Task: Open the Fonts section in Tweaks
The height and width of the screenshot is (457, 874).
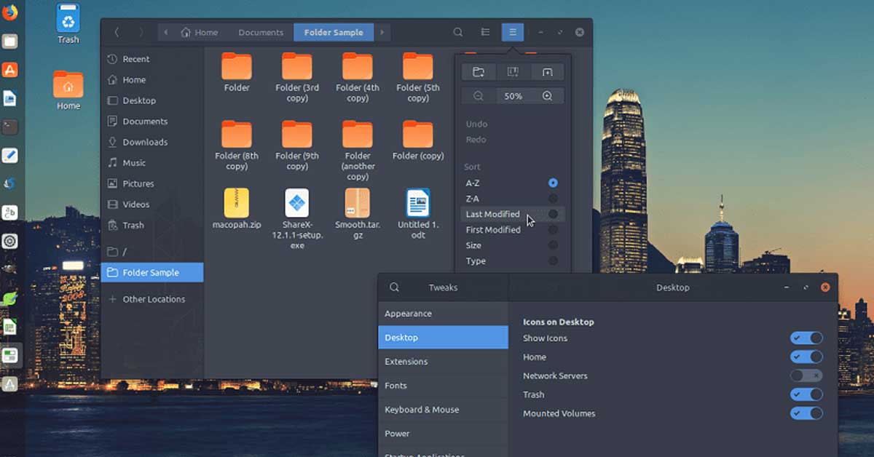Action: (x=396, y=386)
